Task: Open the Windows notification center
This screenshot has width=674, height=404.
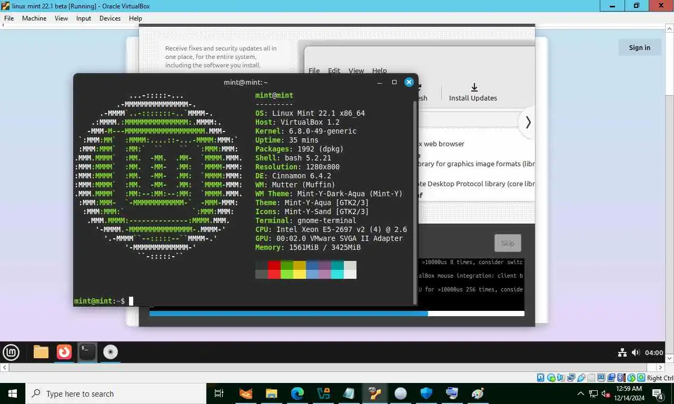Action: pos(658,393)
